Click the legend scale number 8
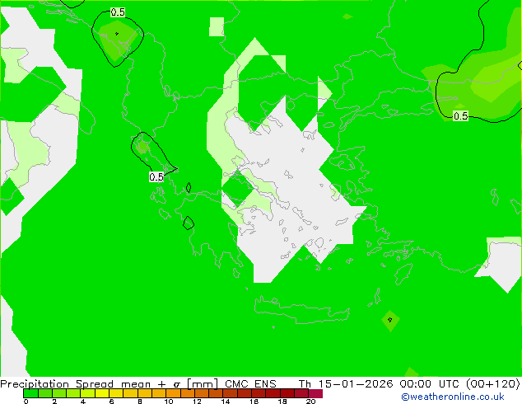Image resolution: width=522 pixels, height=404 pixels. coord(140,402)
